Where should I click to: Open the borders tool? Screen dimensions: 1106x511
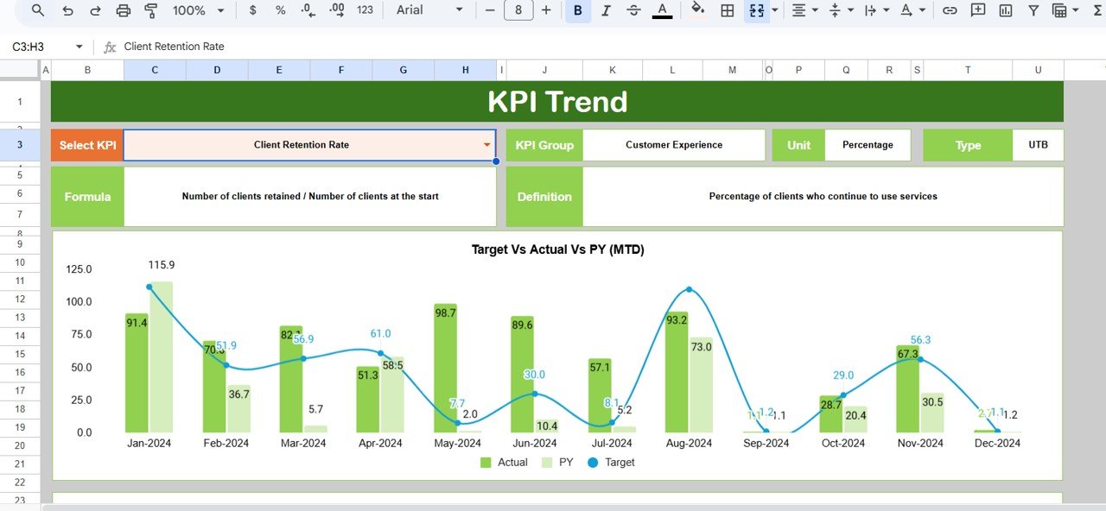(728, 10)
